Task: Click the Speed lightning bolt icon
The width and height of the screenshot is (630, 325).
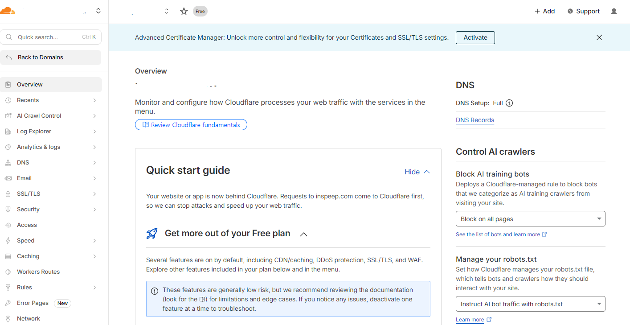Action: 8,241
